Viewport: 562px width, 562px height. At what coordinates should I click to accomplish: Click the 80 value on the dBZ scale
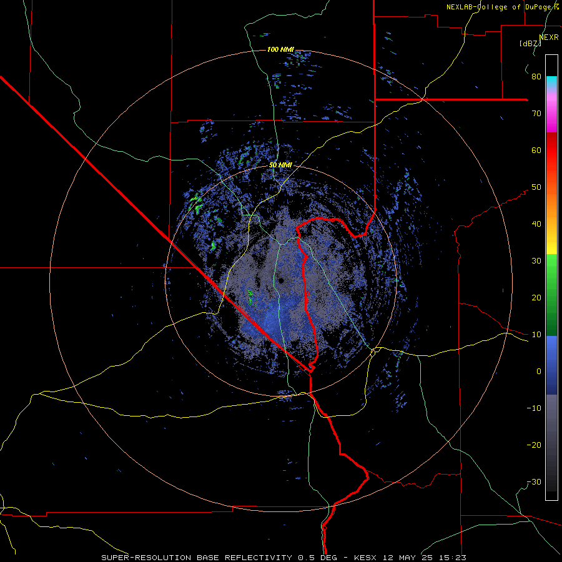pyautogui.click(x=536, y=77)
